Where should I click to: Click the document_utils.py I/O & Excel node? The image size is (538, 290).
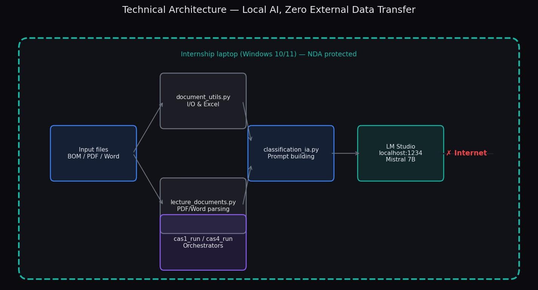tap(203, 101)
